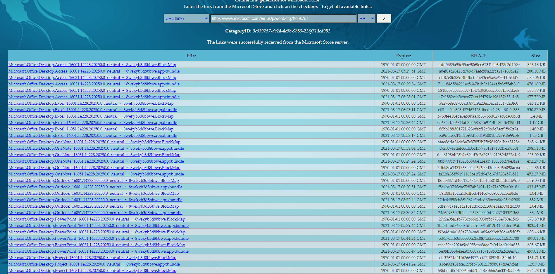This screenshot has width=555, height=274.
Task: Download Project 16001 appxbundle link
Action: (94, 264)
